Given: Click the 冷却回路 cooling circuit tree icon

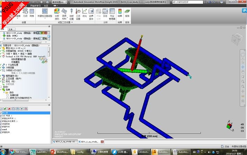Looking at the screenshot, I should point(3,68).
